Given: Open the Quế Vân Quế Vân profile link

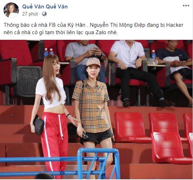Looking at the screenshot, I should point(45,7).
